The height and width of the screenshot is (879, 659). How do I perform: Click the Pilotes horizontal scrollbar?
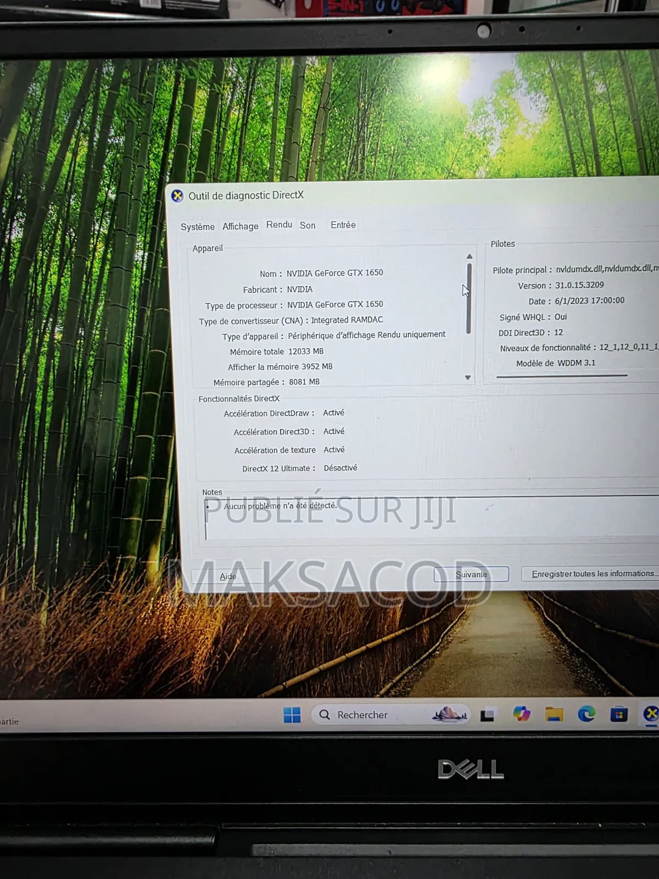click(562, 376)
